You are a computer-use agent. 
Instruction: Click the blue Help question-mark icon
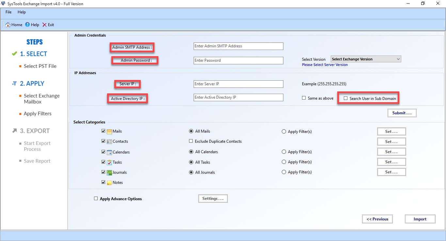tap(27, 24)
